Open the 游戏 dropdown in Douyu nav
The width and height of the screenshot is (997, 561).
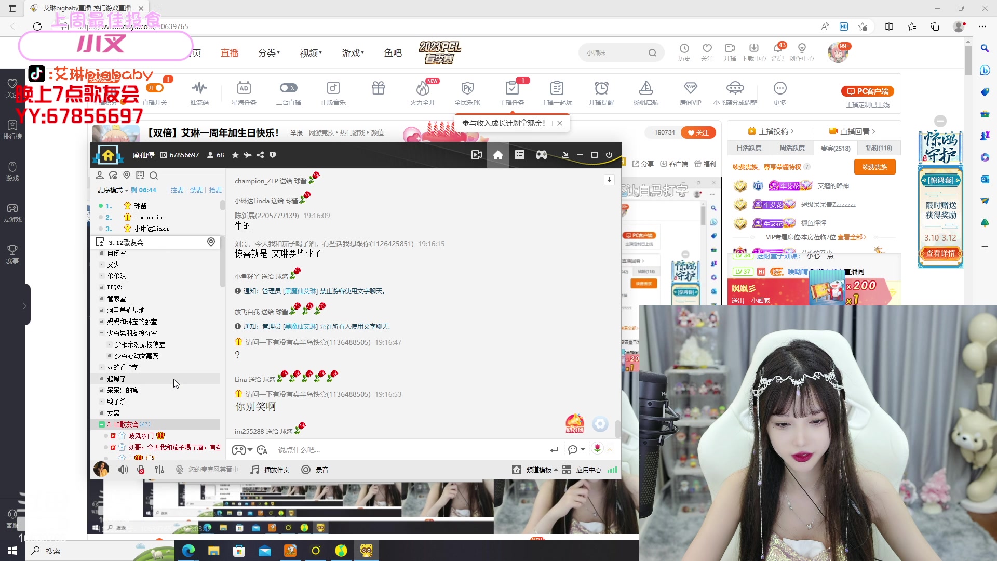coord(353,53)
